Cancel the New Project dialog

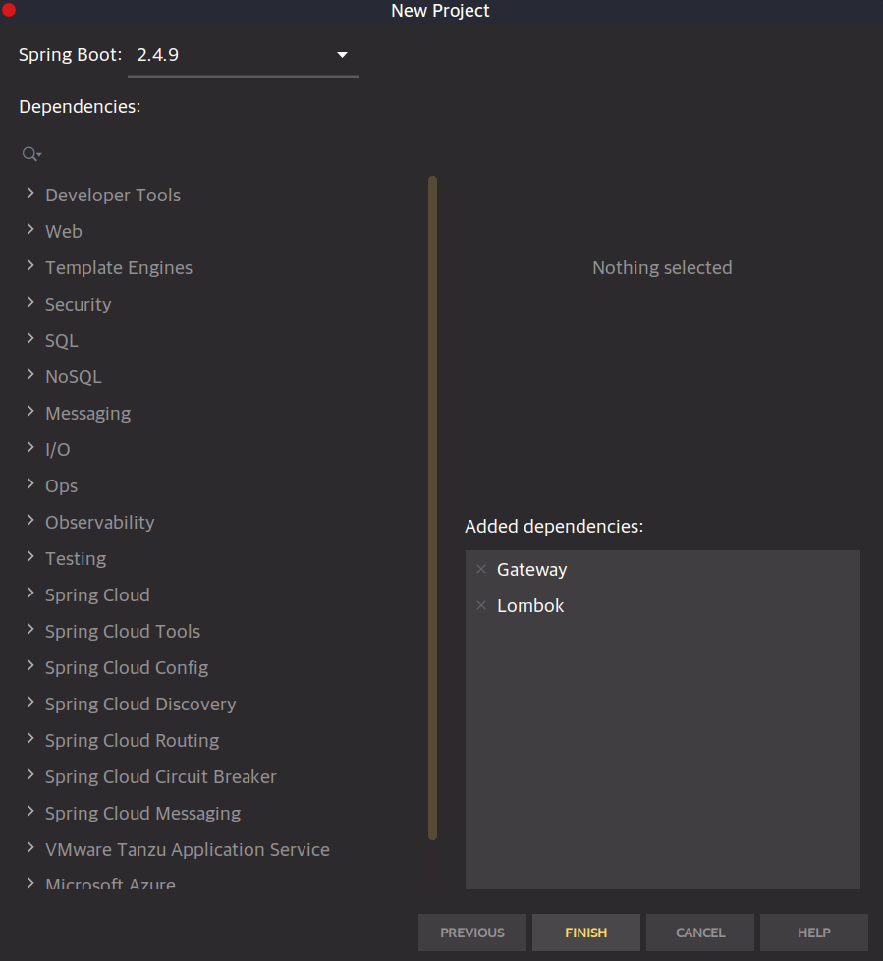tap(699, 932)
